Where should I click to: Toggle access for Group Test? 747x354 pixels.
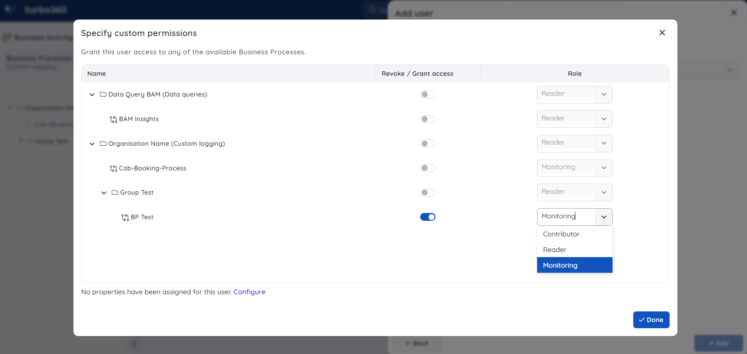click(x=428, y=193)
